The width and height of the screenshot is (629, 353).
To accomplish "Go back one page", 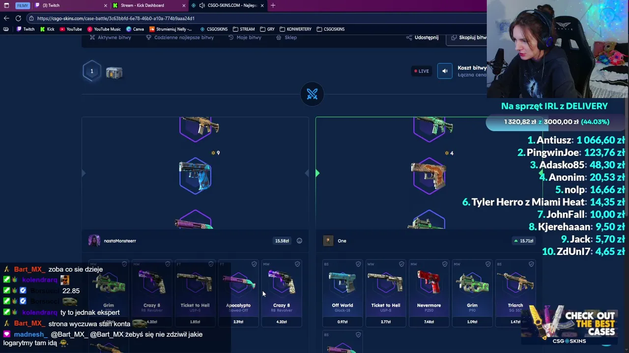I will 6,18.
